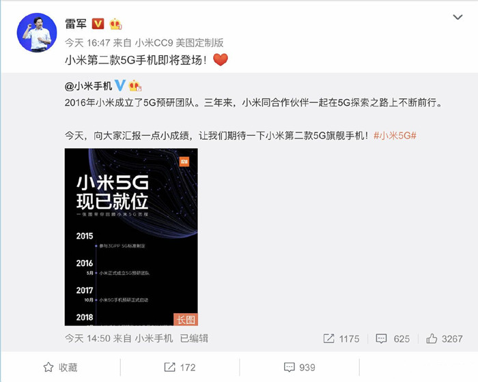Image resolution: width=478 pixels, height=382 pixels.
Task: Open the 939 comments button
Action: click(299, 368)
